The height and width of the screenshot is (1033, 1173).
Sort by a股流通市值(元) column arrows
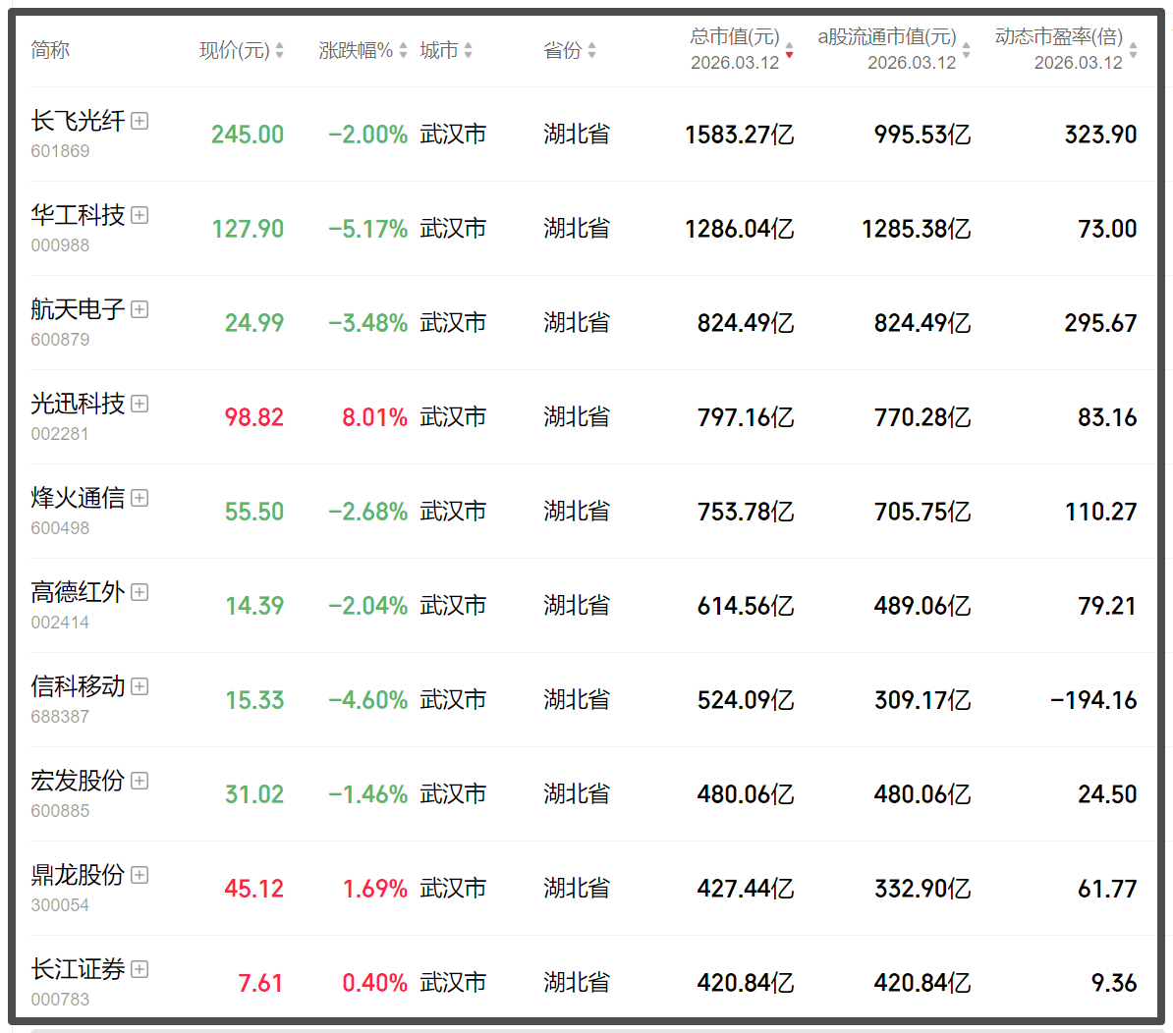[x=966, y=50]
